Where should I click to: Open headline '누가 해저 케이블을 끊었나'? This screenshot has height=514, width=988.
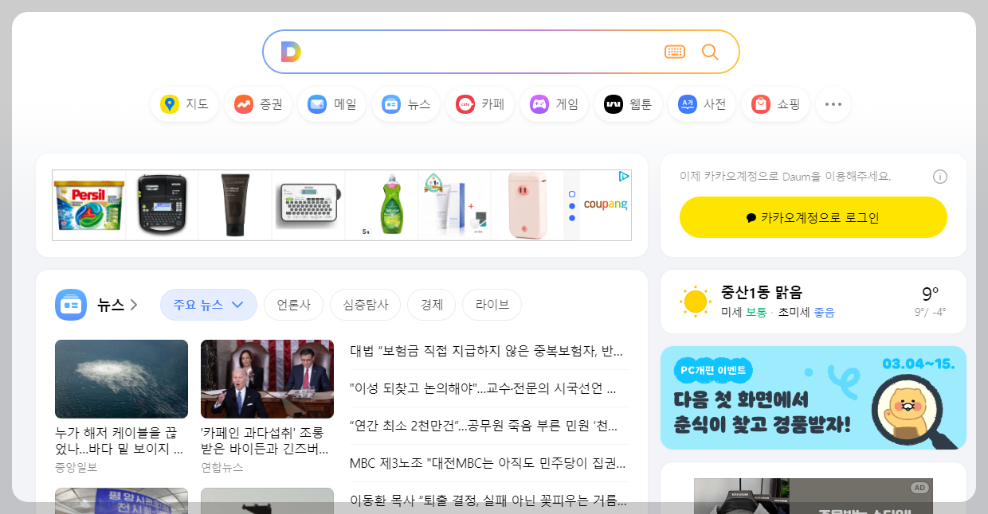(x=120, y=441)
